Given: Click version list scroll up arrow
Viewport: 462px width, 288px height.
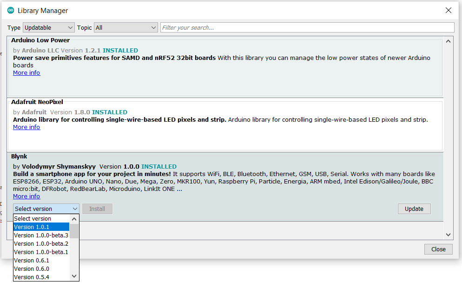Looking at the screenshot, I should pos(74,219).
